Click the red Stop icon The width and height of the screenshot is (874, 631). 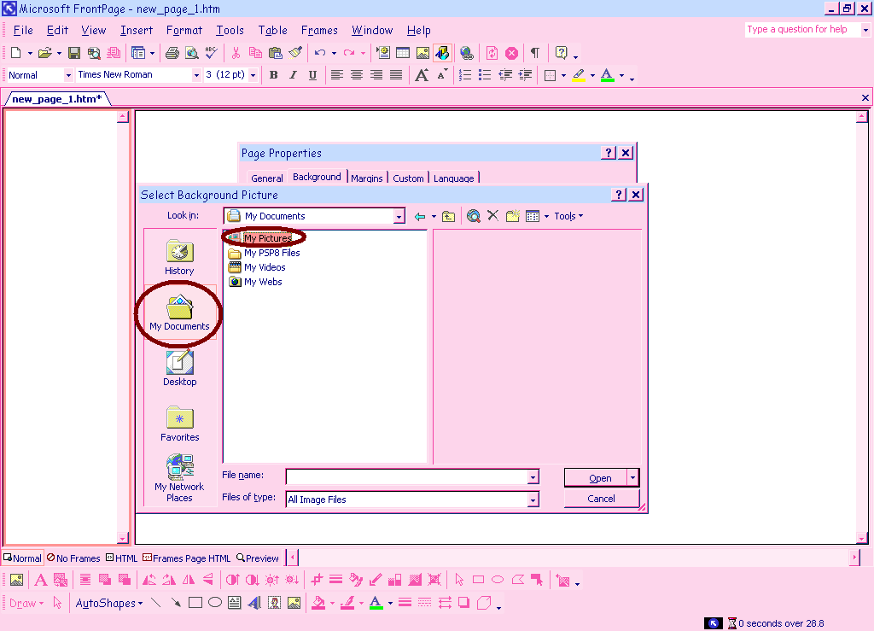tap(511, 53)
